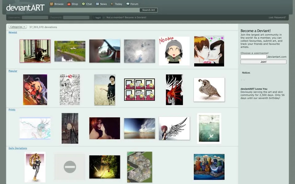Screen dimensions: 295x184
Task: Click the Browse icon in top navigation
Action: click(x=52, y=4)
